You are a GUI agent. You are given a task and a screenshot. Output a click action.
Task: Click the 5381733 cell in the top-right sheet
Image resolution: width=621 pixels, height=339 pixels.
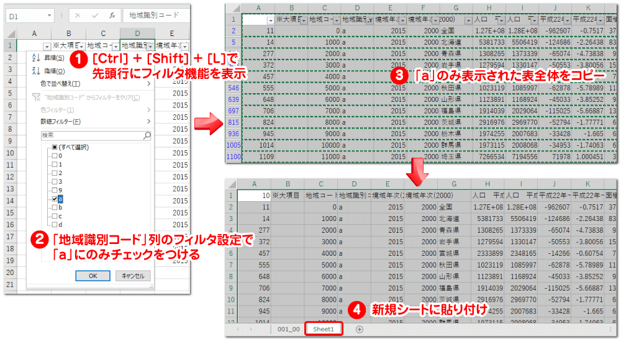click(489, 42)
